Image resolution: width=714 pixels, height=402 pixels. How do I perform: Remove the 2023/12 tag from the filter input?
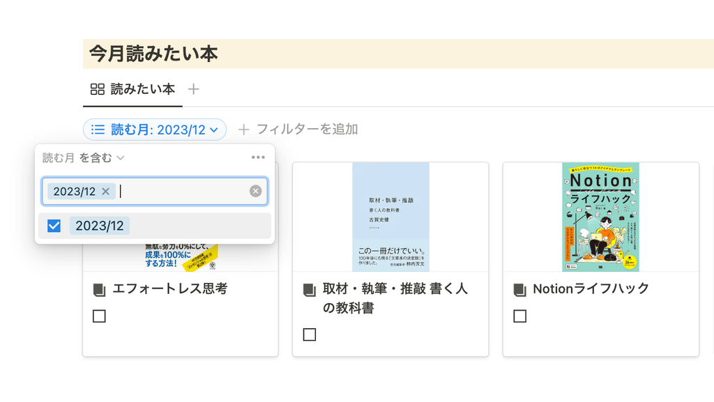pyautogui.click(x=106, y=192)
